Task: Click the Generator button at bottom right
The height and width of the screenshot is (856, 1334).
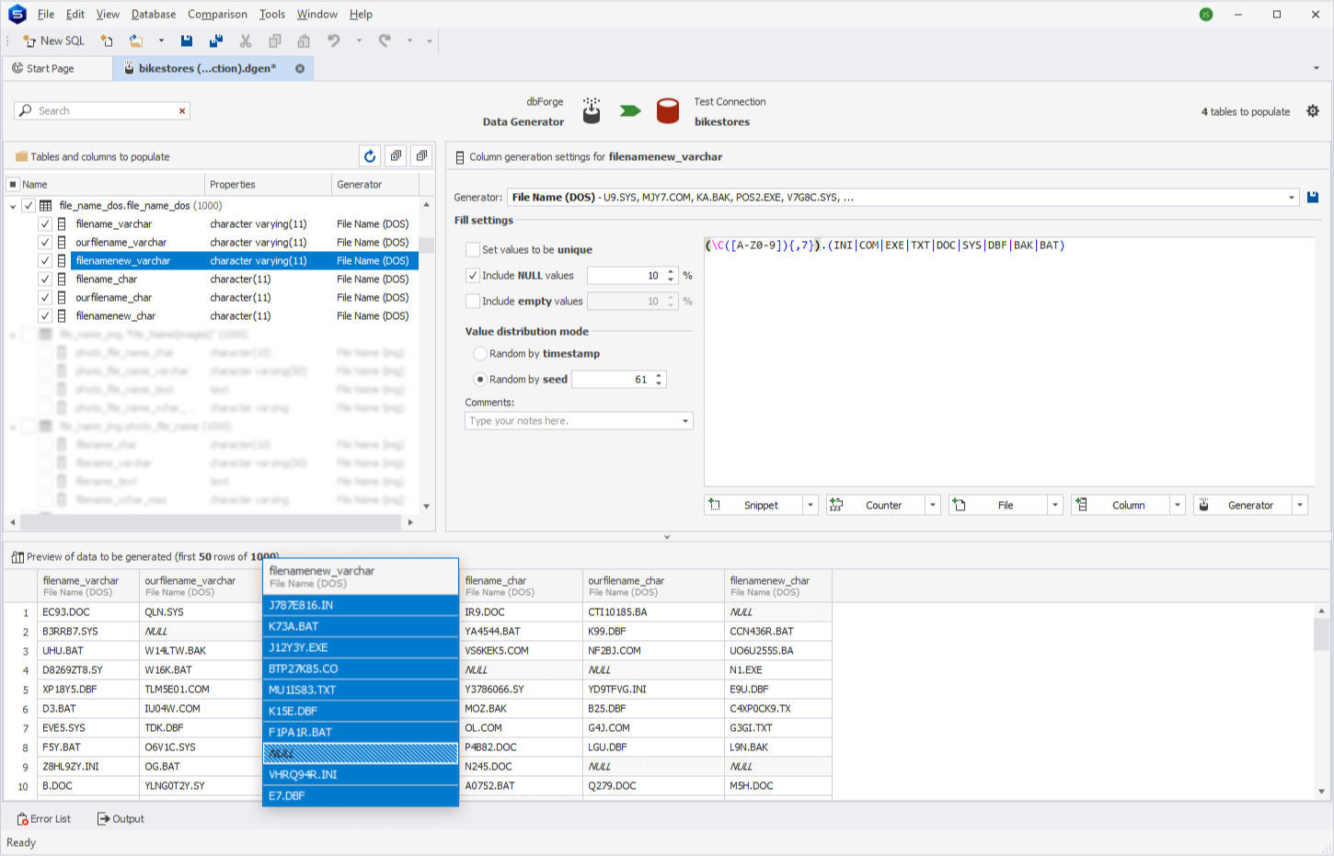Action: click(x=1243, y=505)
